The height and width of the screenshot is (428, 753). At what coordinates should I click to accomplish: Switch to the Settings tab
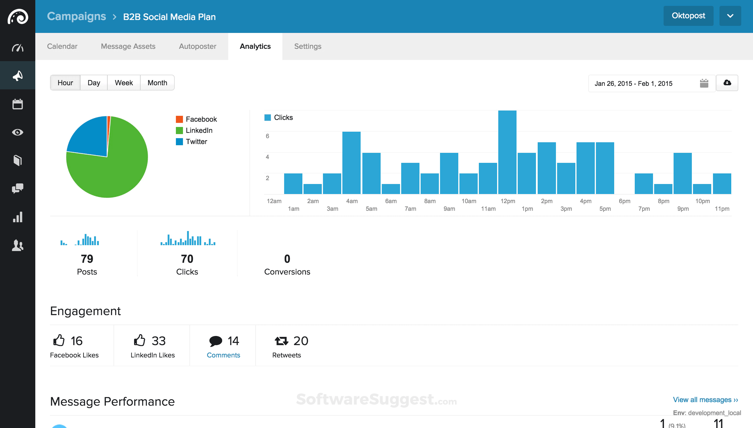308,46
